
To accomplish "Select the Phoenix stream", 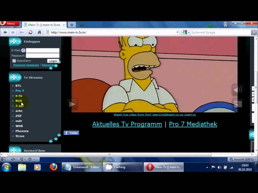I will pos(22,131).
